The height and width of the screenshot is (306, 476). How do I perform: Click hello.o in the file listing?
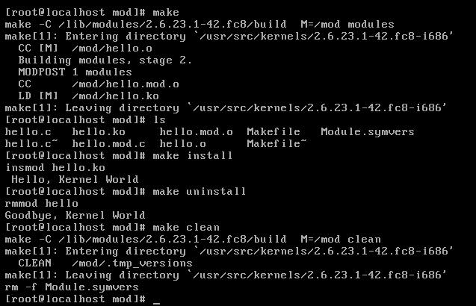coord(183,144)
